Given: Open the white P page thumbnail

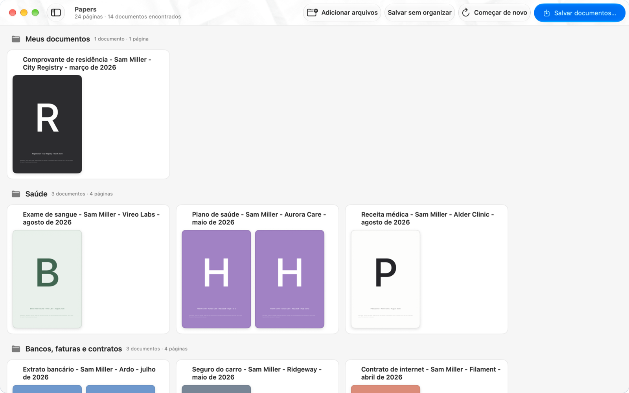Looking at the screenshot, I should point(386,279).
